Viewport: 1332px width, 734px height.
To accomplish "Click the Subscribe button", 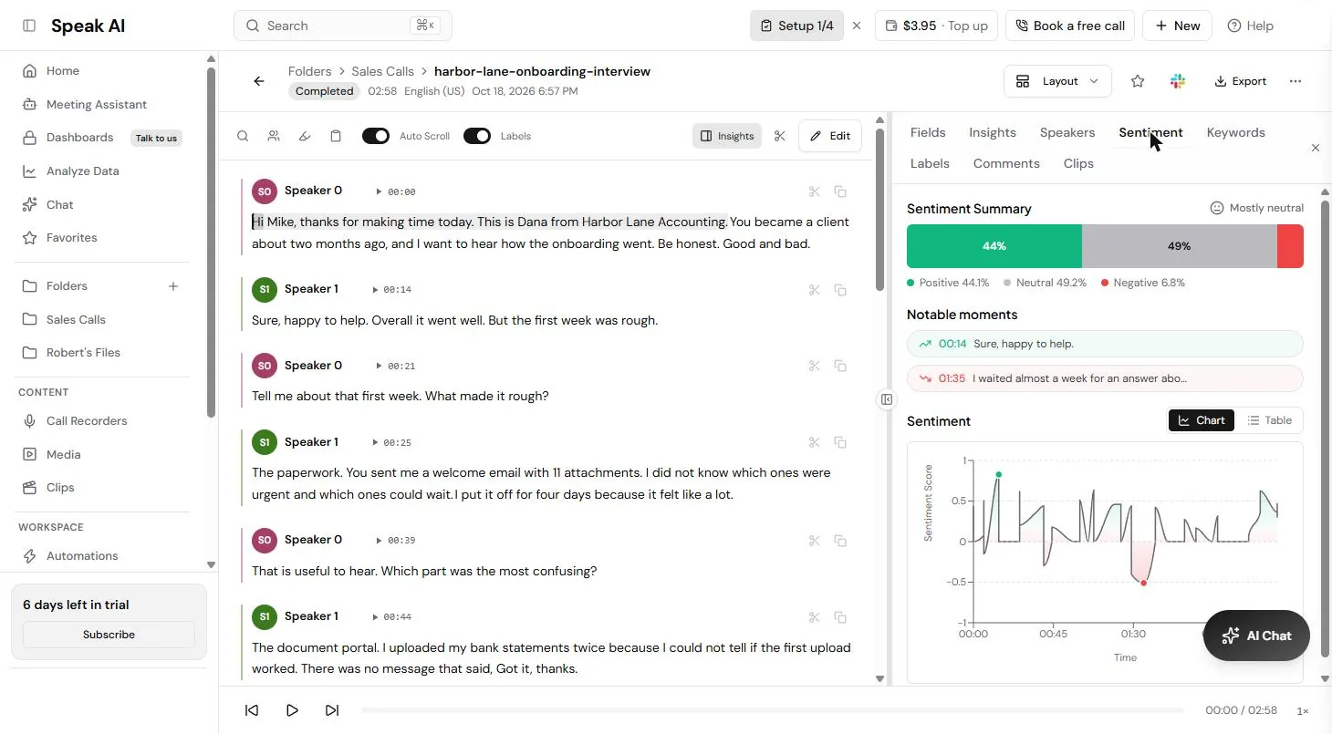I will (109, 635).
